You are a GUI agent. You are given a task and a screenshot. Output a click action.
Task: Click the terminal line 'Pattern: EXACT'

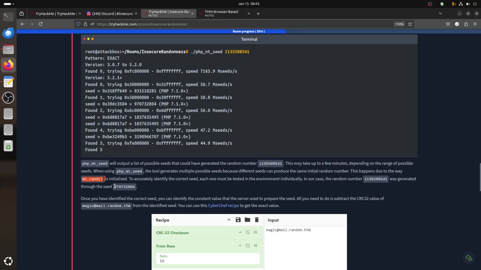pos(102,58)
